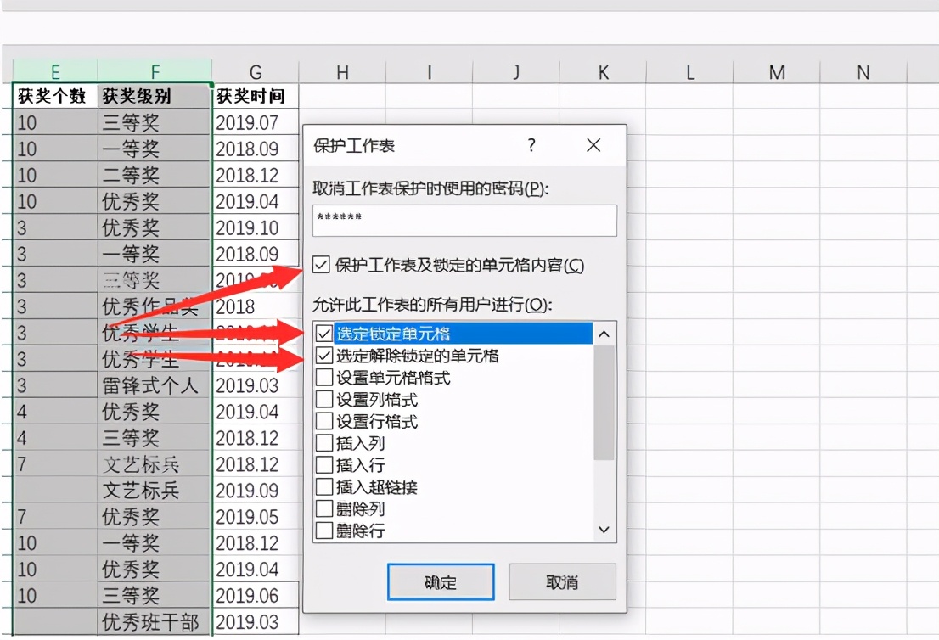
Task: Select cell with date 2019.07
Action: point(256,122)
